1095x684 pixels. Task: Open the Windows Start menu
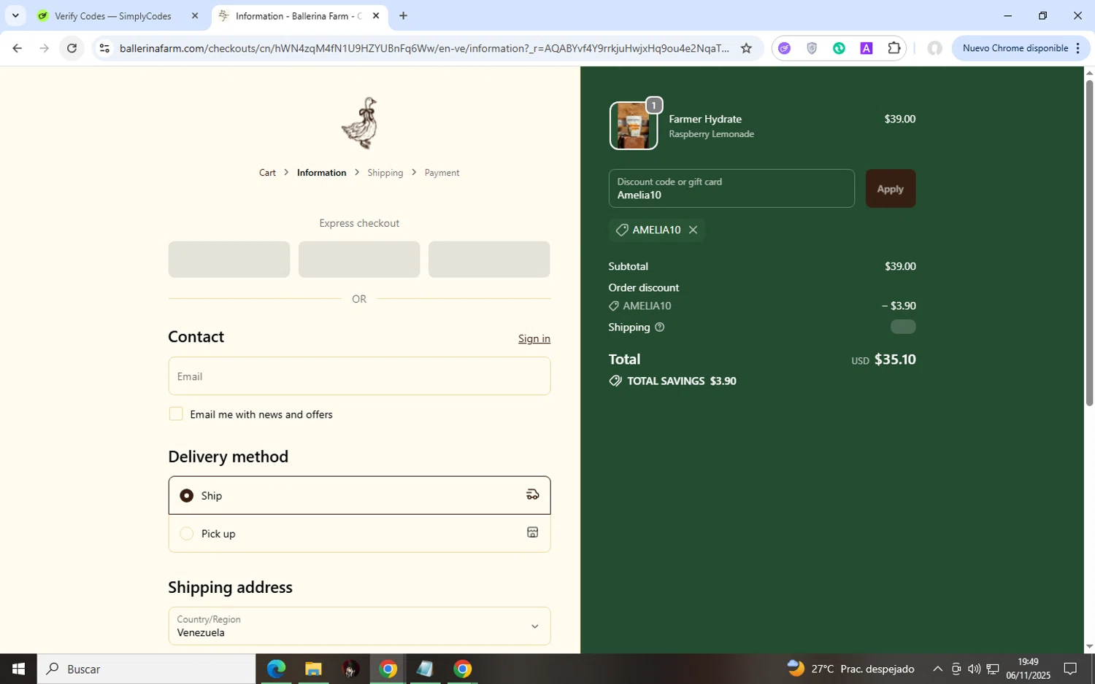(x=18, y=669)
